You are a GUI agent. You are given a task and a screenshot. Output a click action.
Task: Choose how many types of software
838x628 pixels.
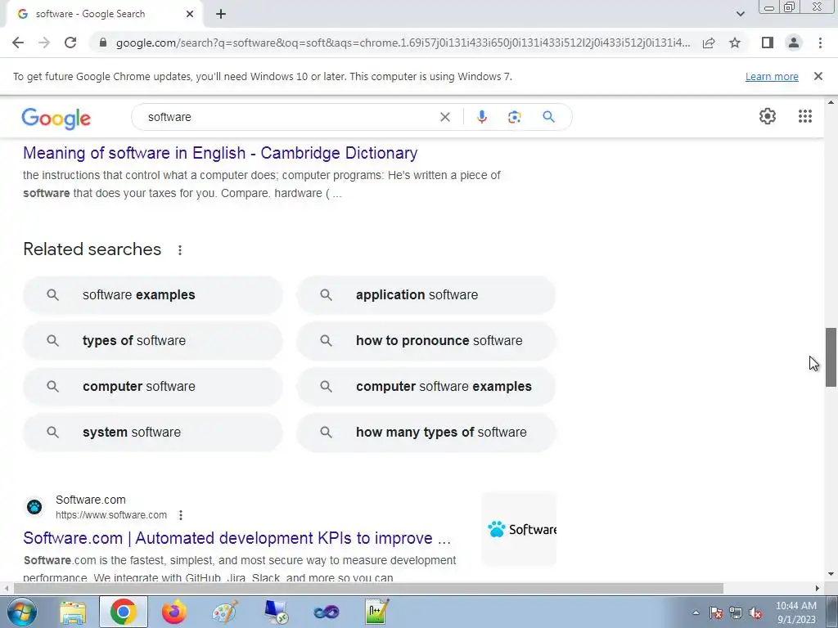point(426,433)
